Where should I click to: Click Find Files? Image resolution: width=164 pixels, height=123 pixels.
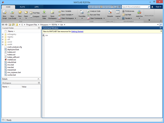click(35, 13)
